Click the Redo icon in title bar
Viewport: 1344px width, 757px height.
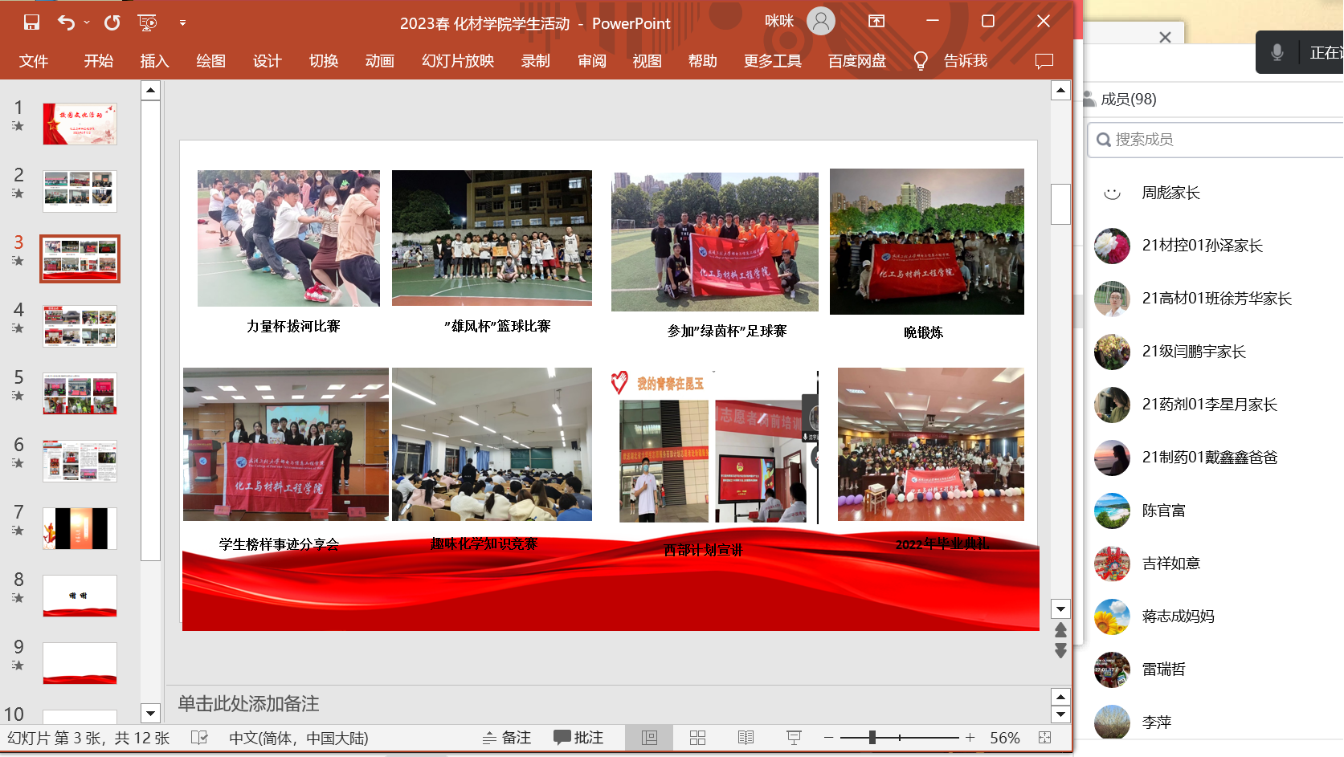112,22
